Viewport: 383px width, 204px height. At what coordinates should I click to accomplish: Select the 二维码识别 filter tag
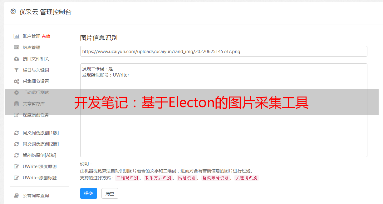pyautogui.click(x=127, y=178)
